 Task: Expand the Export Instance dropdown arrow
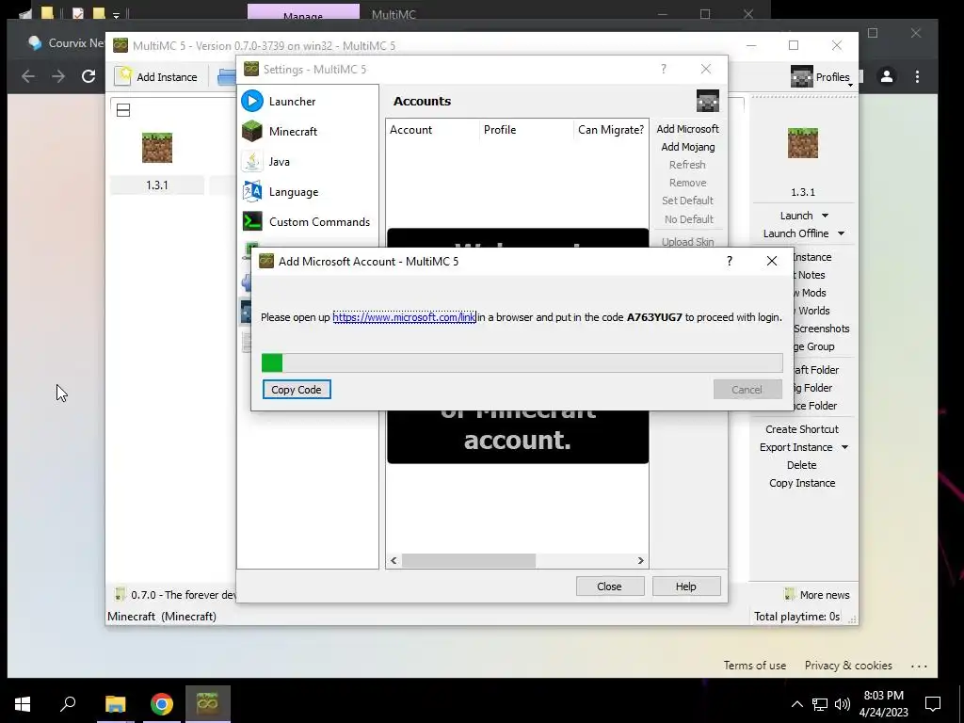(x=844, y=447)
